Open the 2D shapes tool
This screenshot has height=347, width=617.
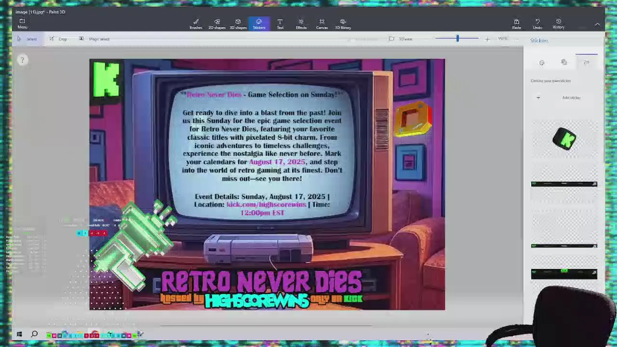click(x=217, y=24)
